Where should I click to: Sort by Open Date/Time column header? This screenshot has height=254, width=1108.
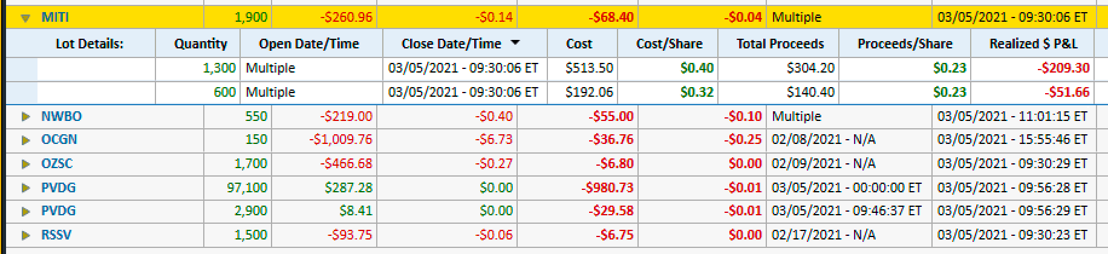click(309, 44)
